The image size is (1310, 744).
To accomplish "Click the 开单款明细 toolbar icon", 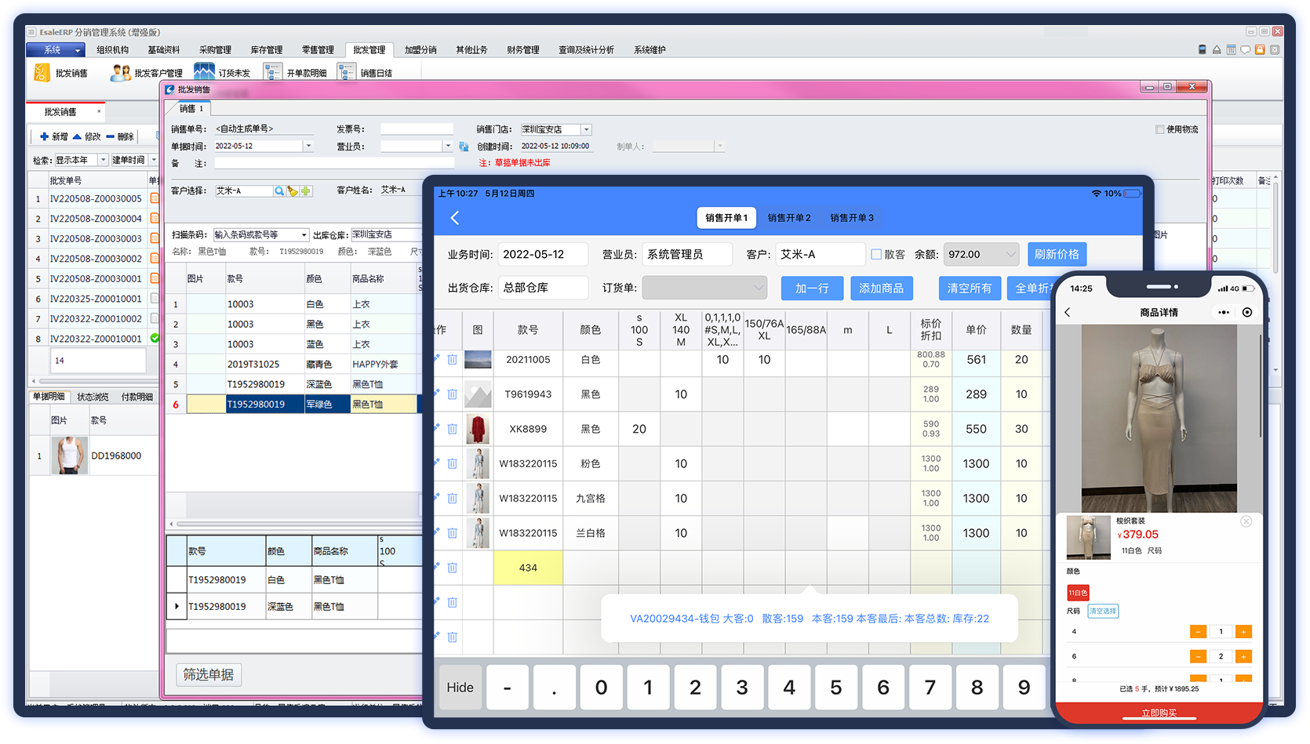I will click(x=272, y=73).
